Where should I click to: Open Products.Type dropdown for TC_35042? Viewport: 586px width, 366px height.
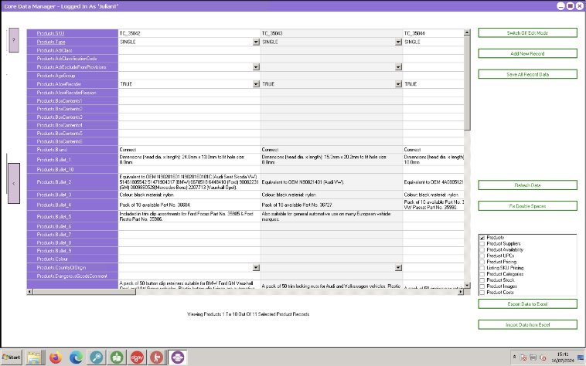click(256, 42)
